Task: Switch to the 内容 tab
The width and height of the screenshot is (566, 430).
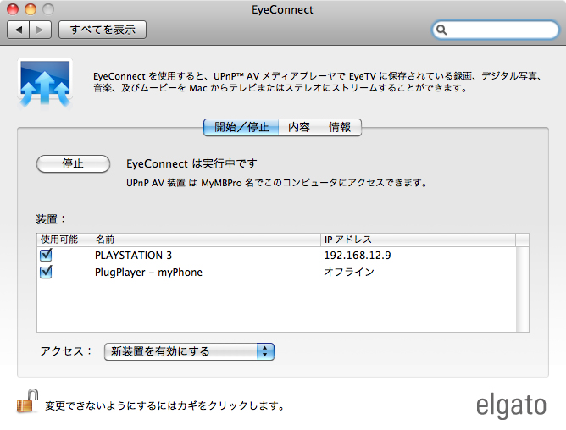Action: 299,127
